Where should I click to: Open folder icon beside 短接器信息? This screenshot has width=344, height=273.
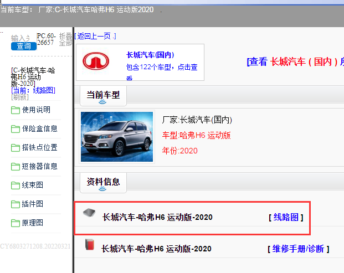click(x=16, y=167)
